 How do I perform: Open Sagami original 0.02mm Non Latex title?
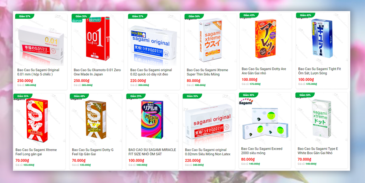(208, 152)
